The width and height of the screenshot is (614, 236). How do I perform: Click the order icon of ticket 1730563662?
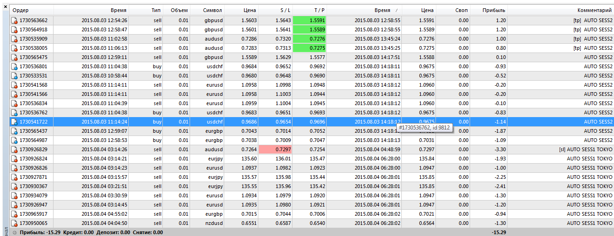coord(14,20)
